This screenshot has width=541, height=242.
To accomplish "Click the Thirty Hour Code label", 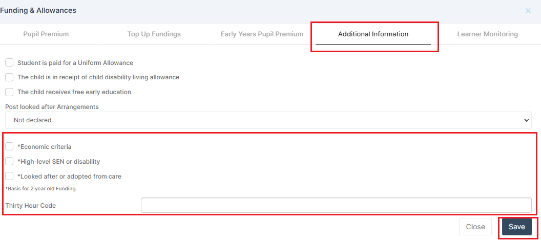I will pyautogui.click(x=31, y=206).
